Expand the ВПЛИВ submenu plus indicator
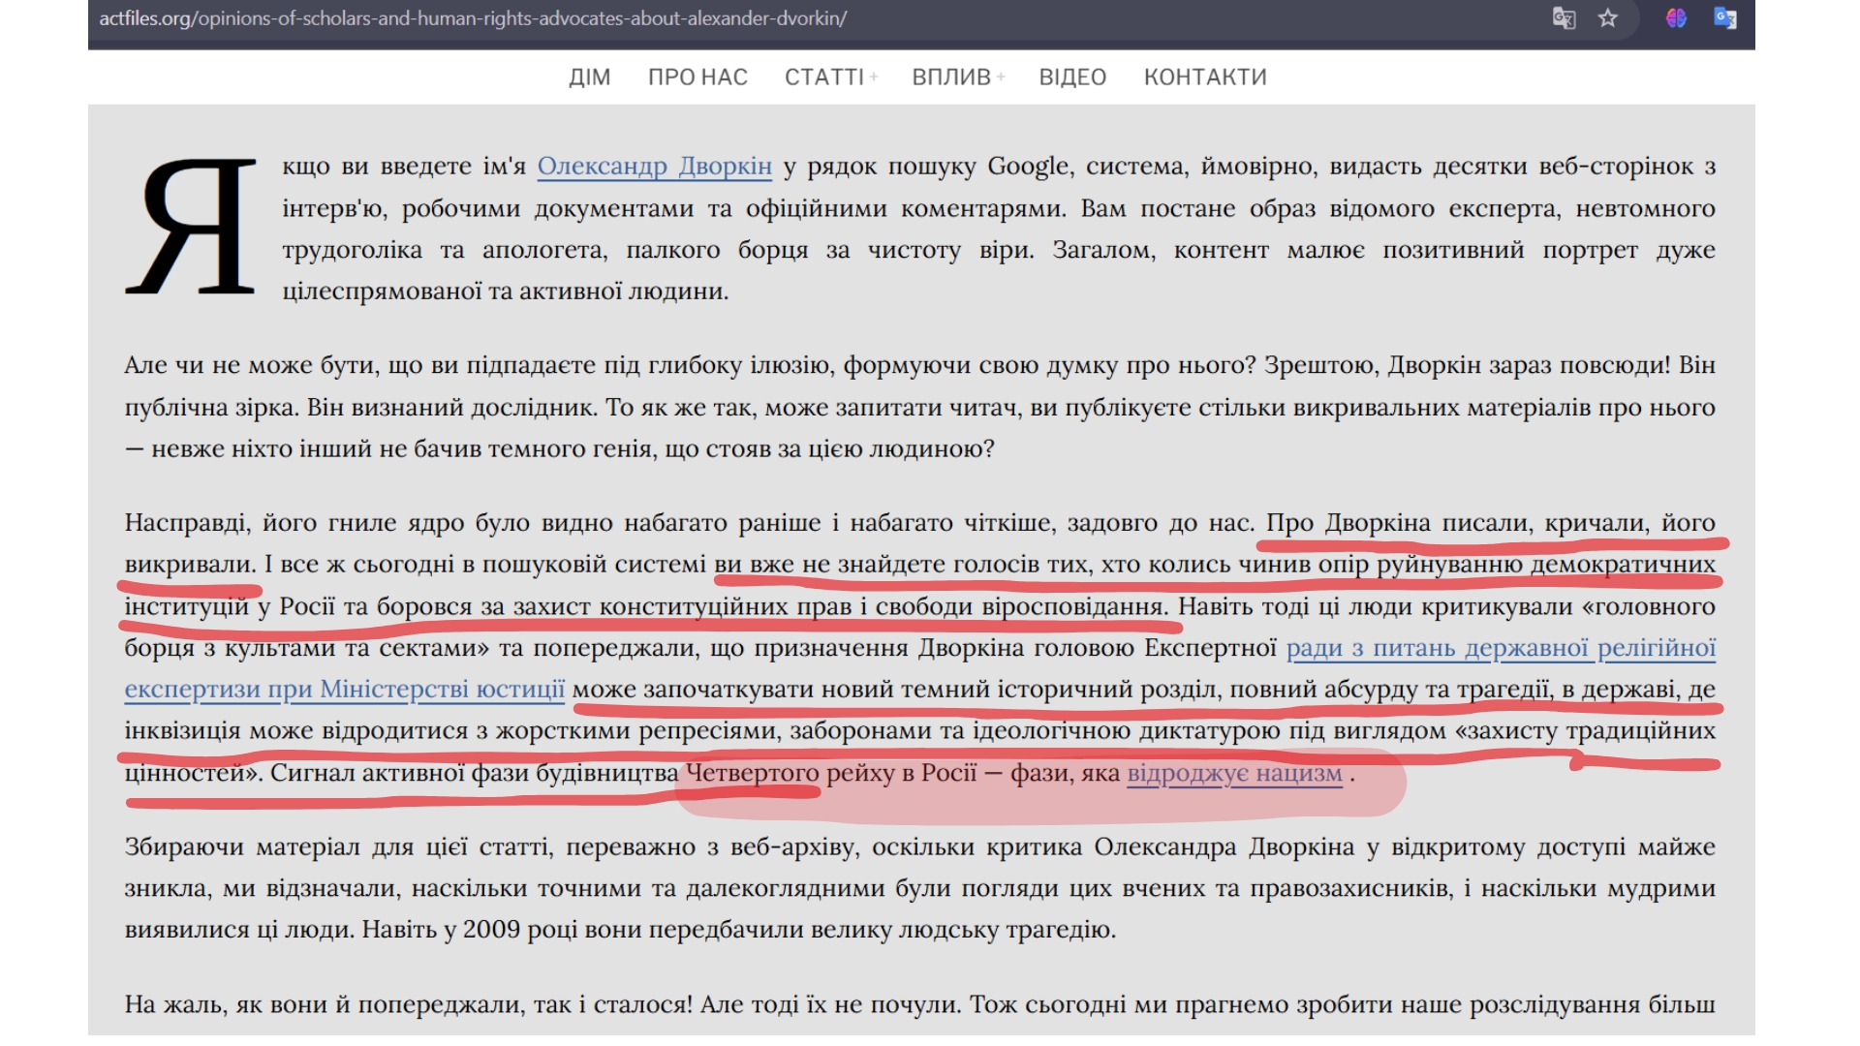1860x1046 pixels. point(1001,77)
